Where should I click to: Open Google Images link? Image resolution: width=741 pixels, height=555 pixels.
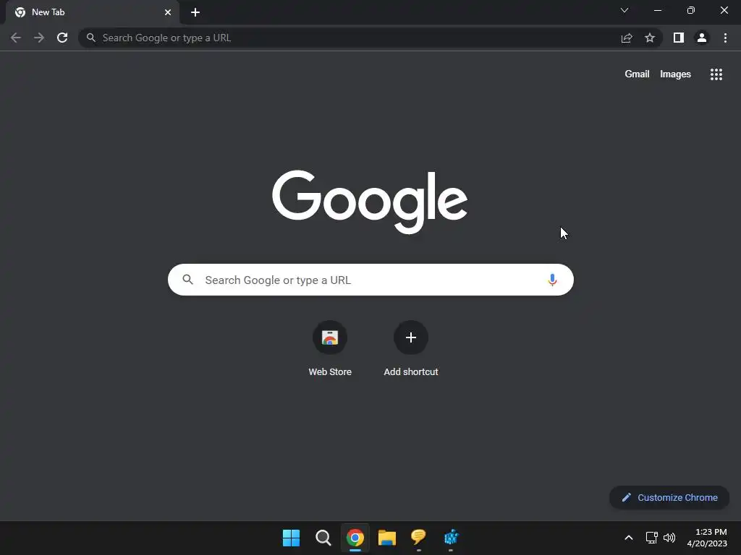click(675, 74)
